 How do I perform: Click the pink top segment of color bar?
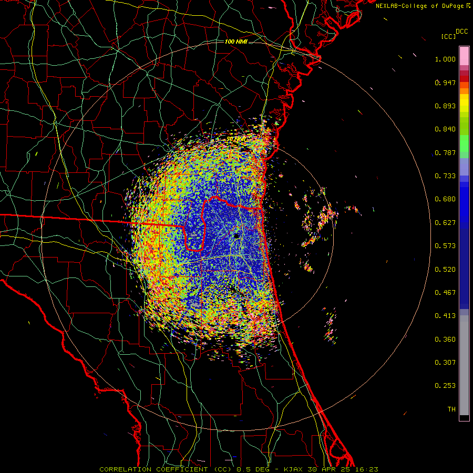464,56
